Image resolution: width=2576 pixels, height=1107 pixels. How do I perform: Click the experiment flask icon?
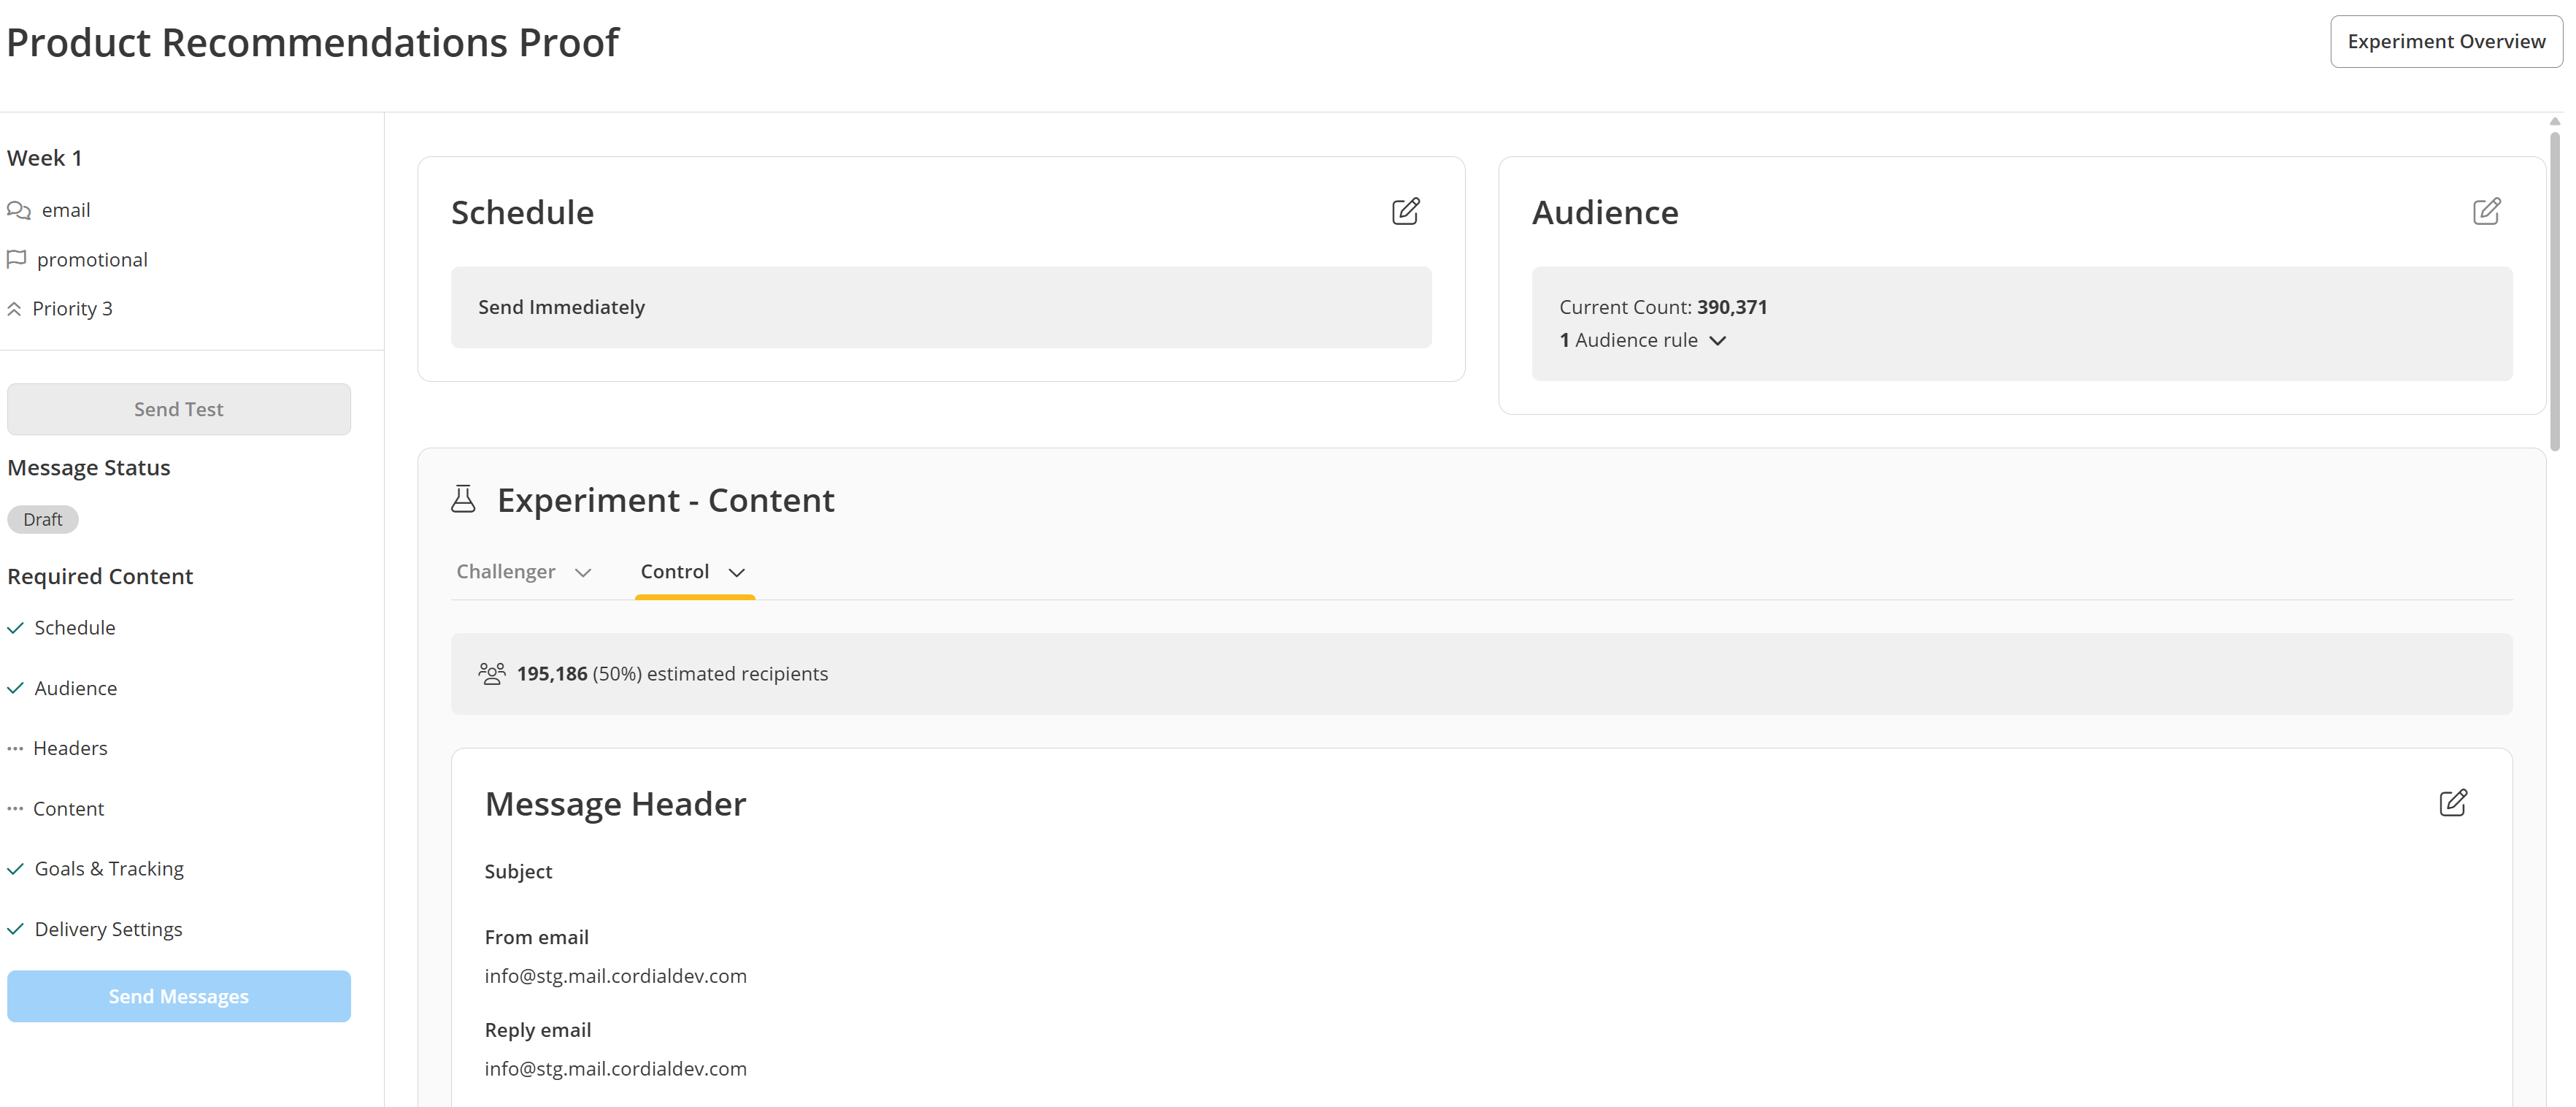463,499
